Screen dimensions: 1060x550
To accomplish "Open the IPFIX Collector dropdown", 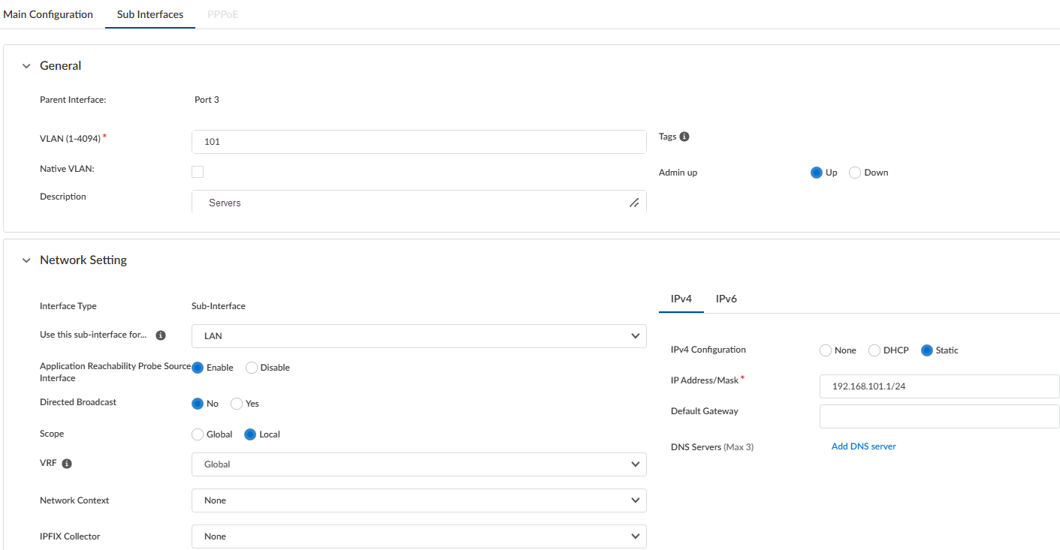I will point(418,536).
